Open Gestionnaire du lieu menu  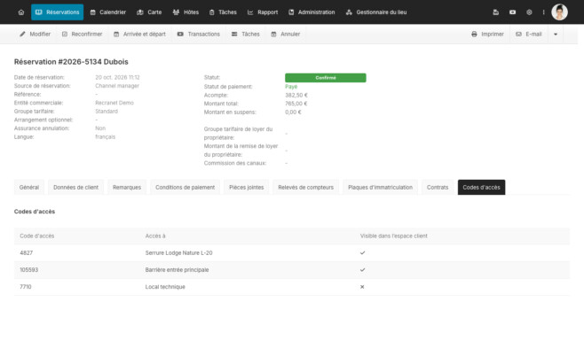pos(376,12)
